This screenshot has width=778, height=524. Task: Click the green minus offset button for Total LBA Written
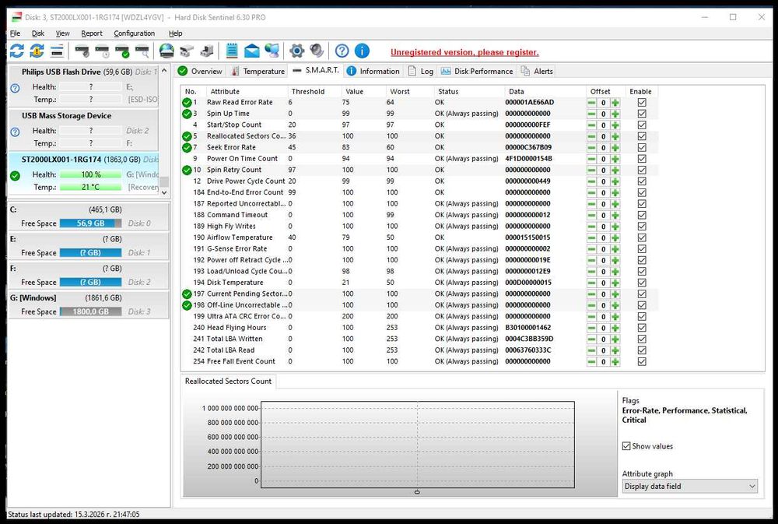pyautogui.click(x=591, y=339)
